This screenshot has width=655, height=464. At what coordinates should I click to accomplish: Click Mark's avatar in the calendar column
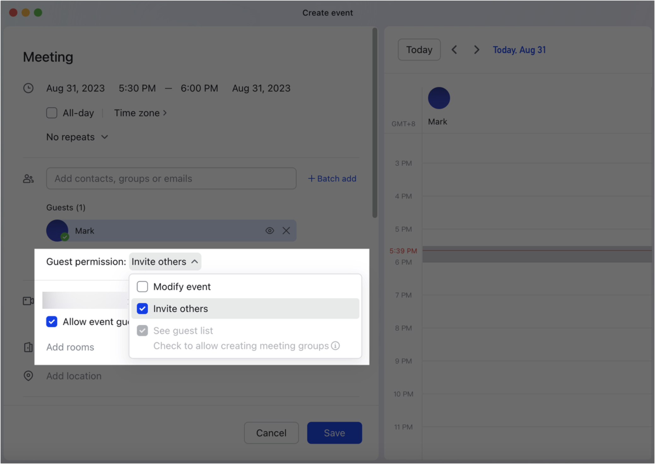[439, 98]
